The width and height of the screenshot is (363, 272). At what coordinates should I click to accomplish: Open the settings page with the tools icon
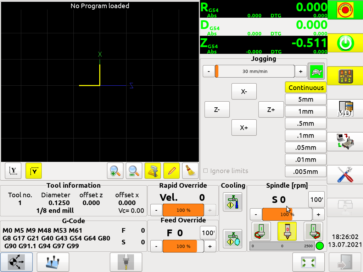[345, 175]
